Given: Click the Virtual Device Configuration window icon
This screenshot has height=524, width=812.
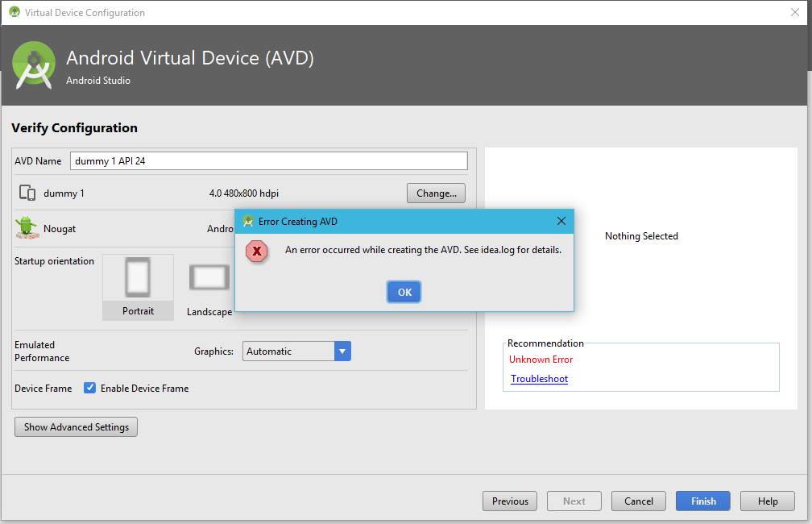Looking at the screenshot, I should pos(14,13).
